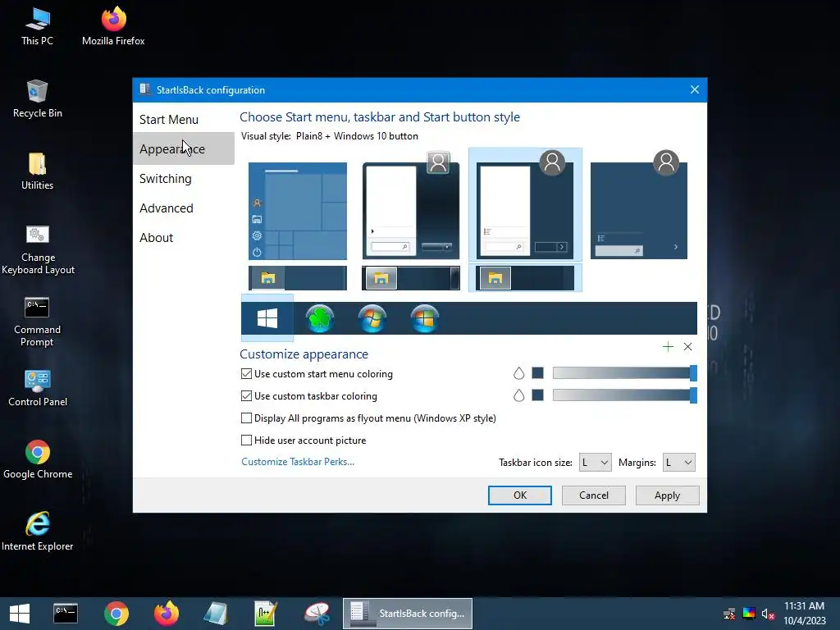Enable Hide user account picture
The height and width of the screenshot is (630, 840).
tap(246, 440)
